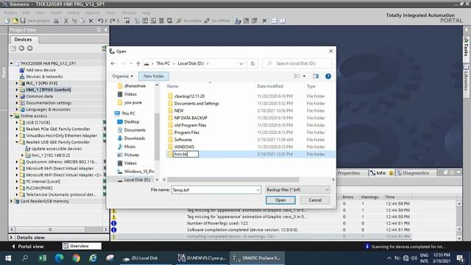Click the Go offline toolbar button
This screenshot has height=265, width=471.
(217, 21)
